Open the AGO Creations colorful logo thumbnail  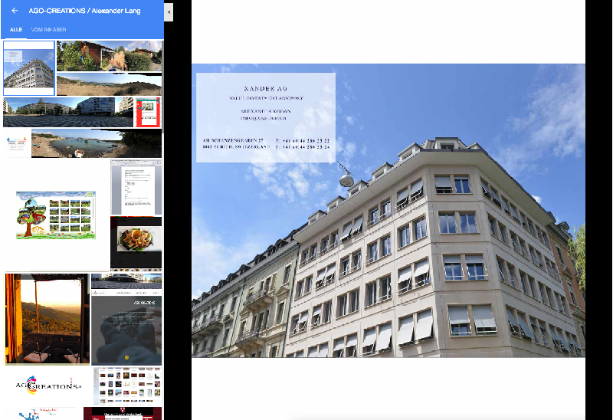(48, 386)
